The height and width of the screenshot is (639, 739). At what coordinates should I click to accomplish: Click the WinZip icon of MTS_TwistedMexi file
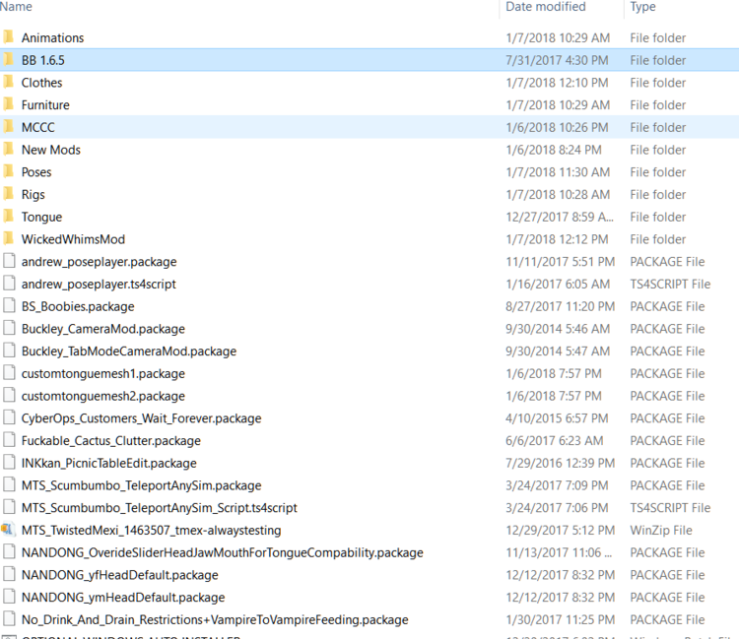tap(8, 530)
